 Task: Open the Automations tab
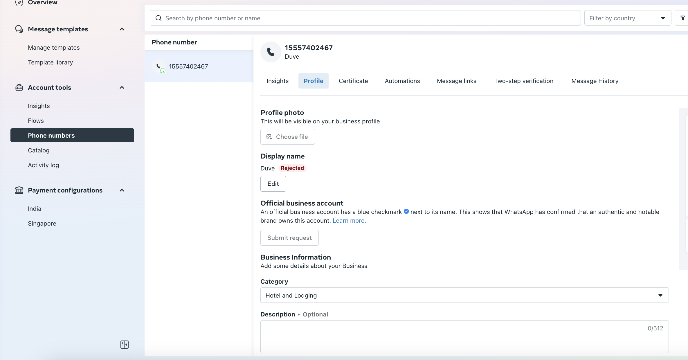pyautogui.click(x=402, y=81)
